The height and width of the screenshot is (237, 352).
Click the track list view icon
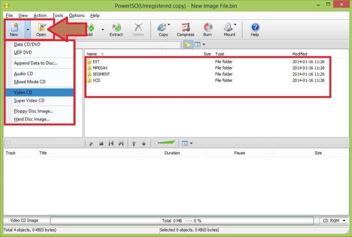tap(185, 143)
